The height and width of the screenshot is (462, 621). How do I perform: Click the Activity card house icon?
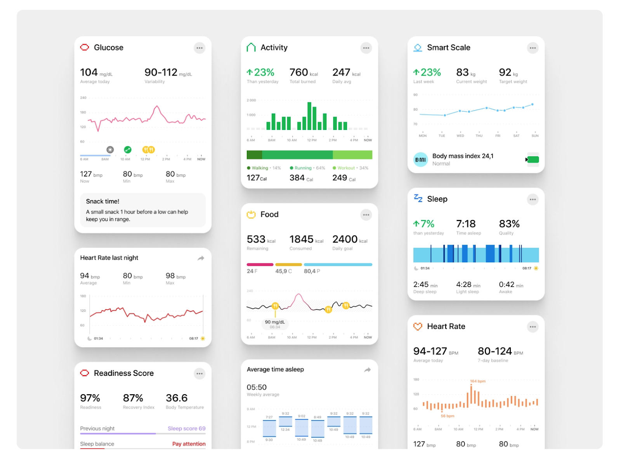250,47
